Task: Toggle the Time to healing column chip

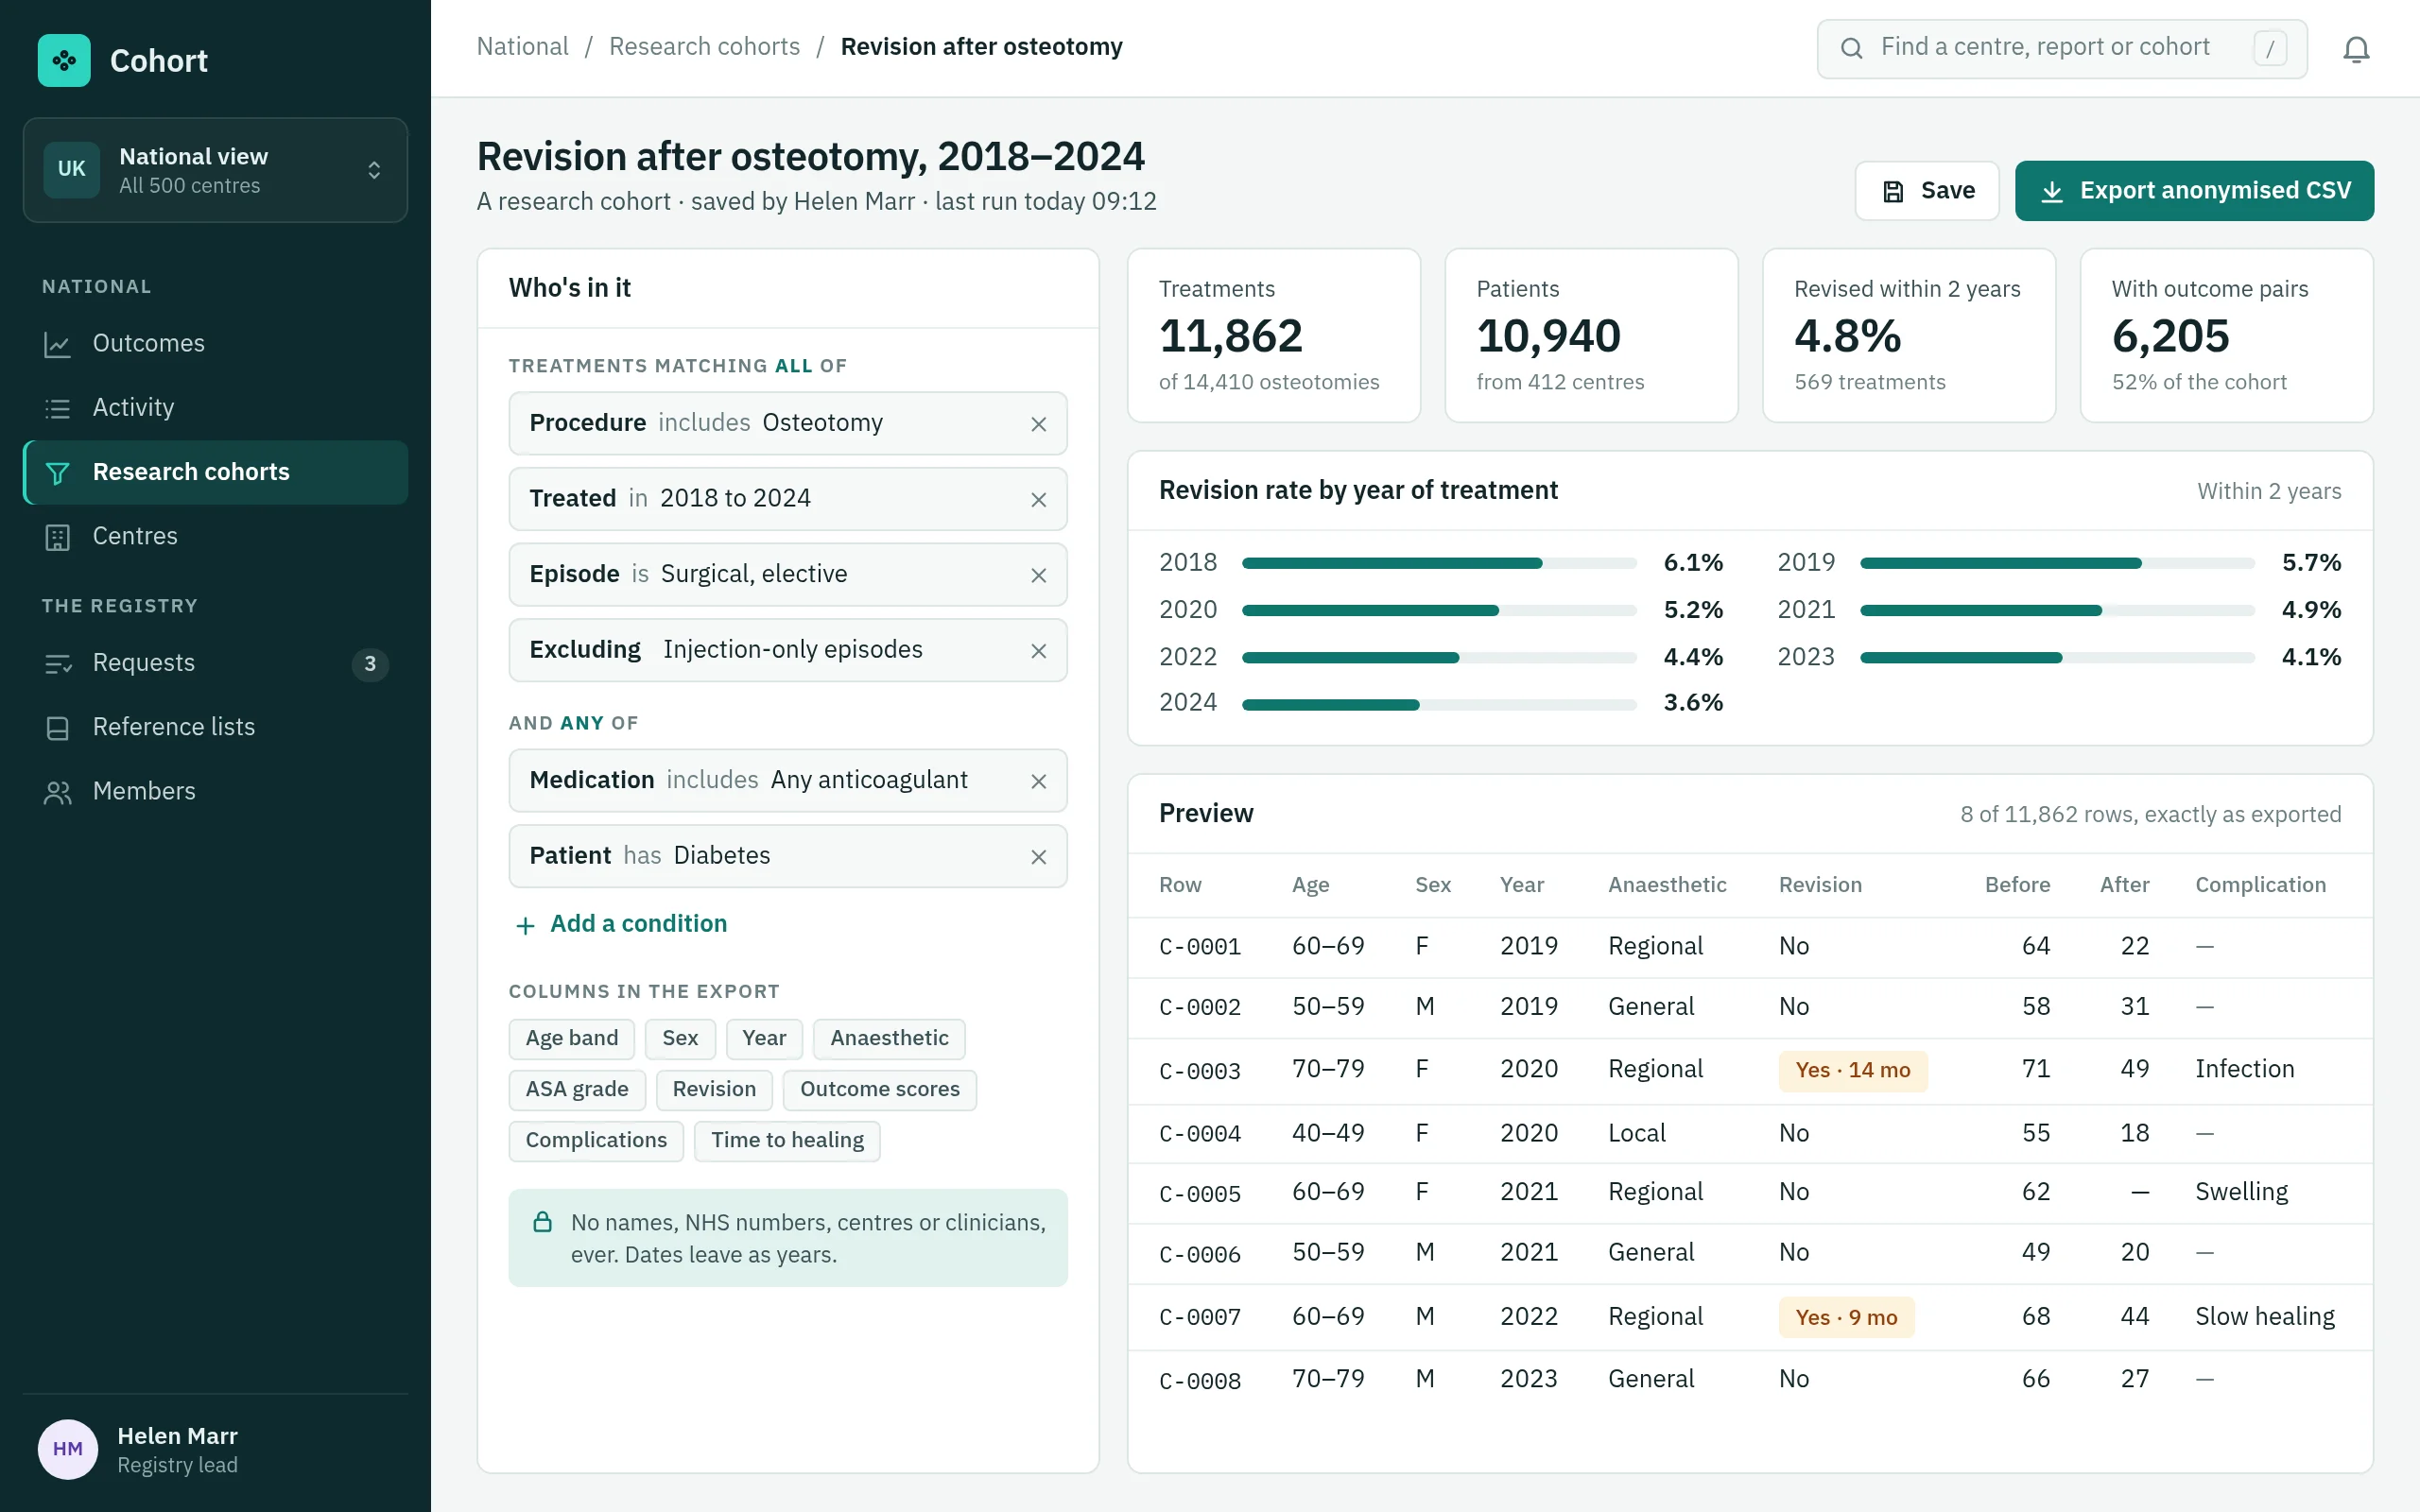Action: [787, 1140]
